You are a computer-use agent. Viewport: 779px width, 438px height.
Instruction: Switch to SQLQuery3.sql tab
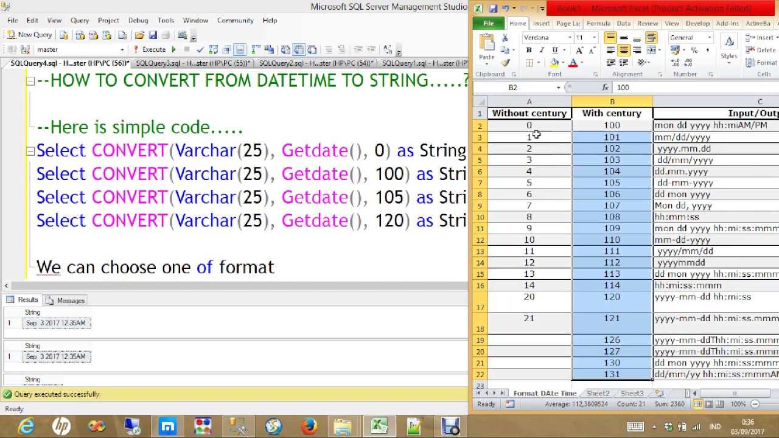pyautogui.click(x=194, y=63)
